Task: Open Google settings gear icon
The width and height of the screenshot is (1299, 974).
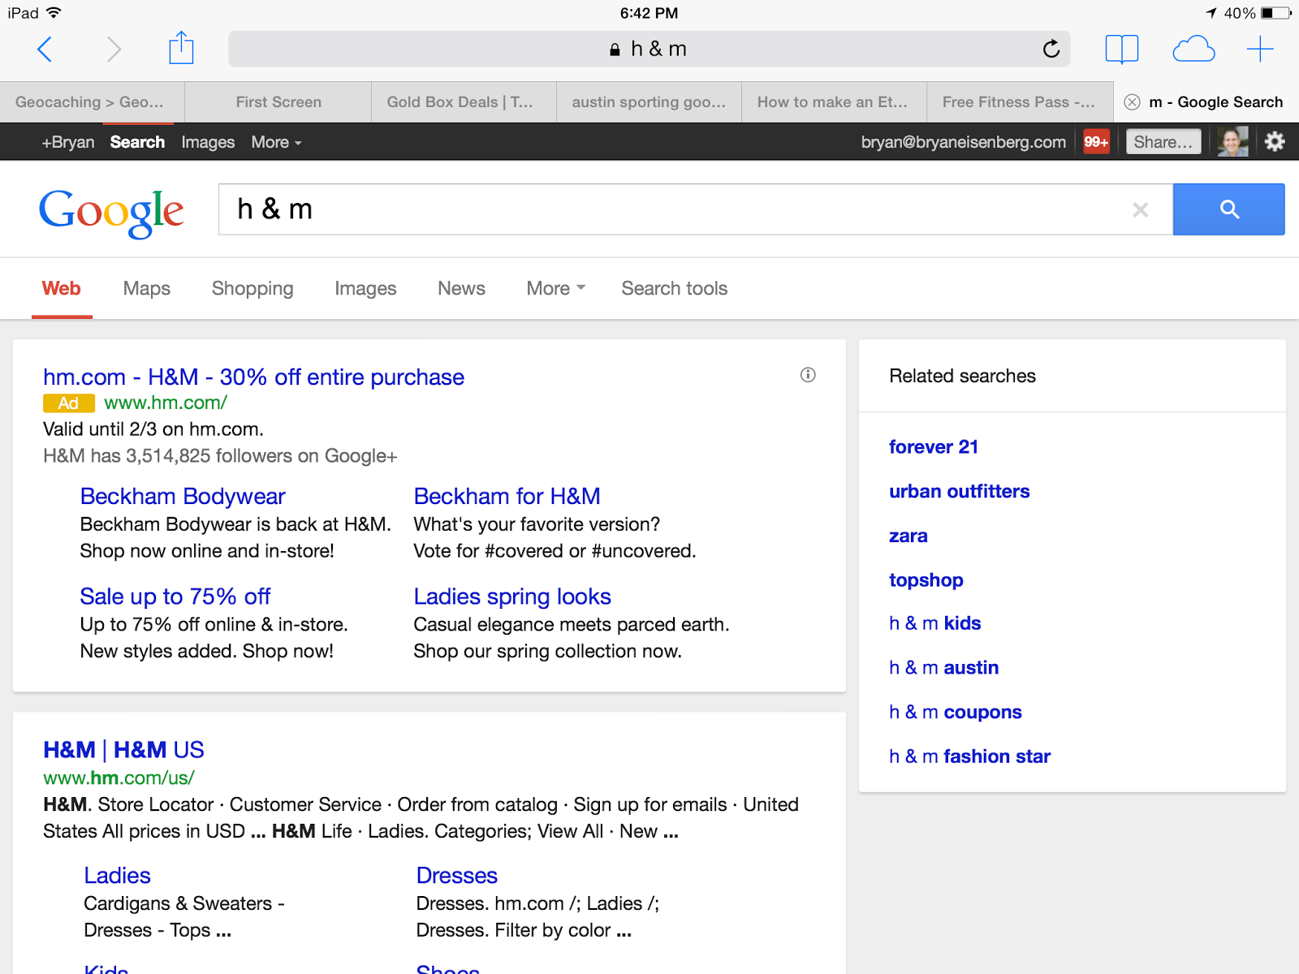Action: (x=1275, y=142)
